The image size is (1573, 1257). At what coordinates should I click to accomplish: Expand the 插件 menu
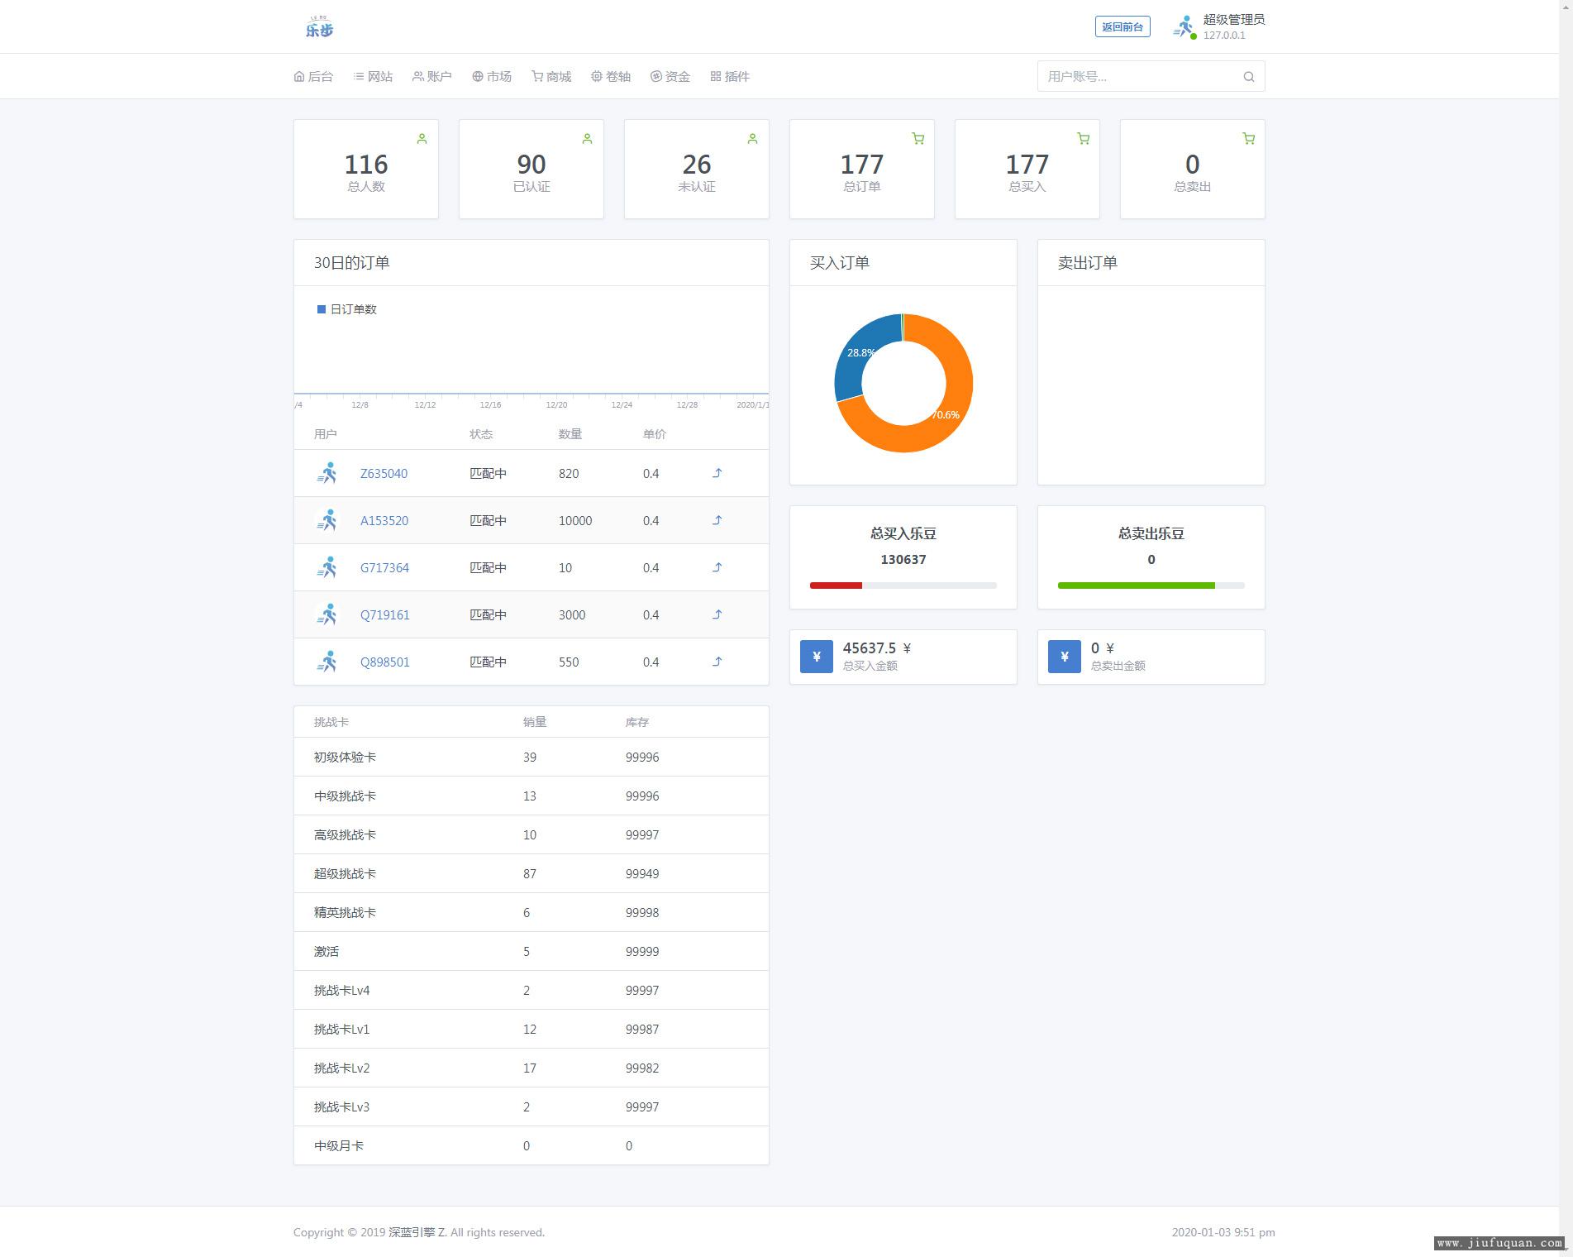point(729,77)
